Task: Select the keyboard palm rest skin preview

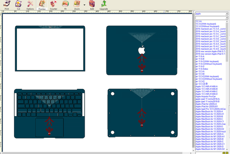Action: coord(49,113)
